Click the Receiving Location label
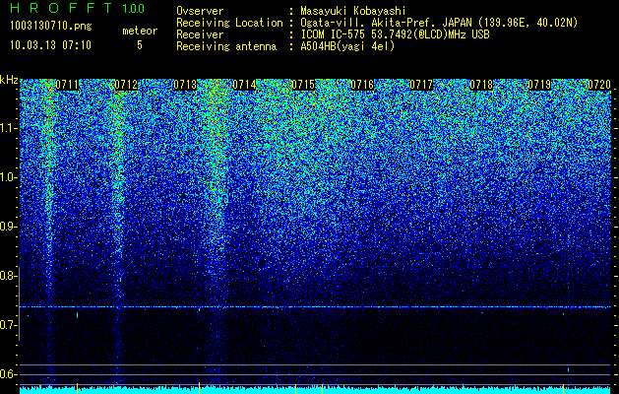This screenshot has width=619, height=394. click(x=229, y=23)
